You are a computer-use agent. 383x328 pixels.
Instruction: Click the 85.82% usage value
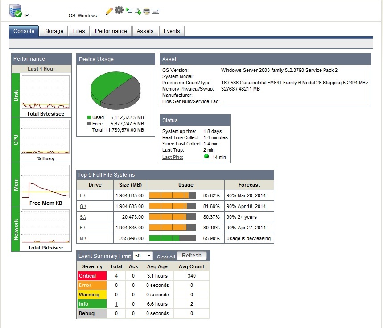pos(211,195)
